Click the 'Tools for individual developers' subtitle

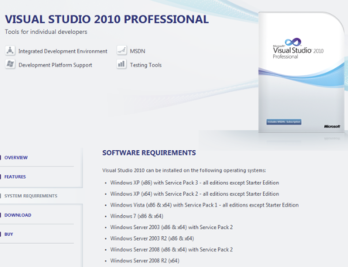coord(46,32)
